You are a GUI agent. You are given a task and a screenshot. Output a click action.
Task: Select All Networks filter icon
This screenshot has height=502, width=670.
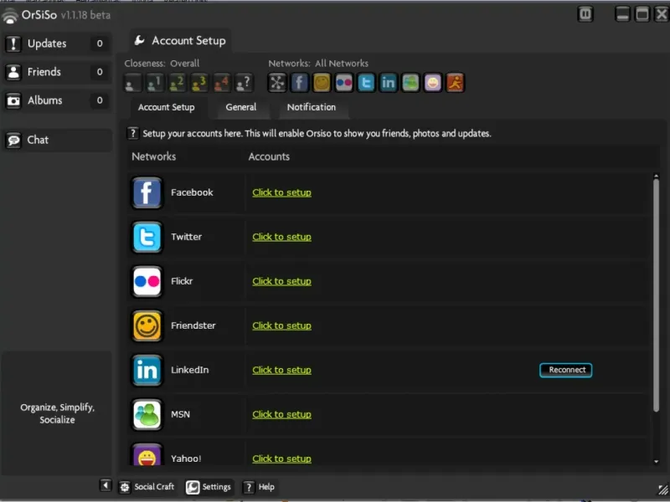[277, 83]
